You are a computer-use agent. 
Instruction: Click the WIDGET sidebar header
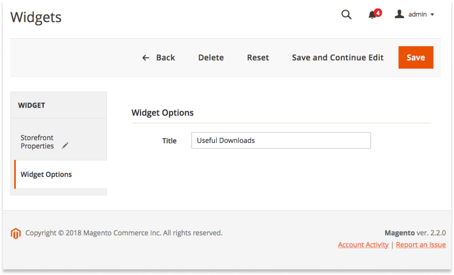59,105
